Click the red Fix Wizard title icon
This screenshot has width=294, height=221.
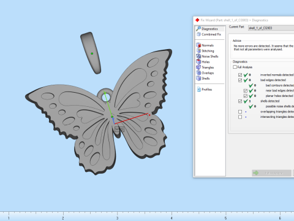coord(197,20)
